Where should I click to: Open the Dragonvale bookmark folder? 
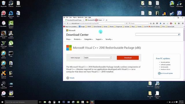click(118, 27)
